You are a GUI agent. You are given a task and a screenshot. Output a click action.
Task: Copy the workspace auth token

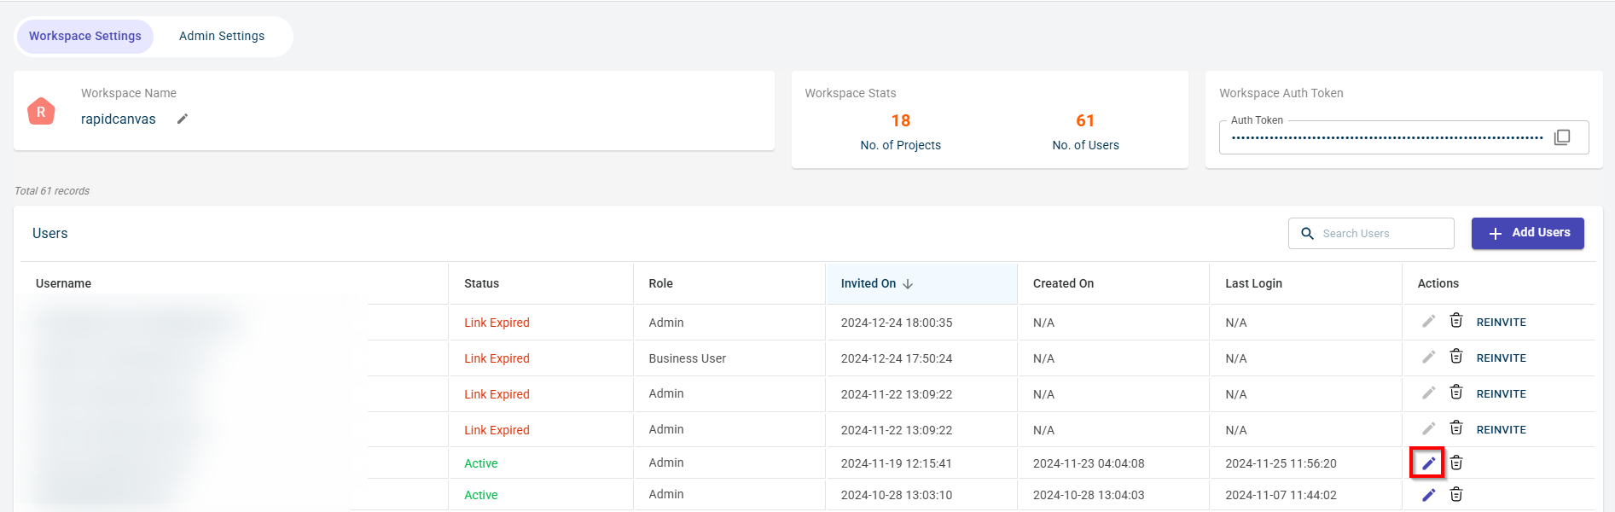(1561, 137)
